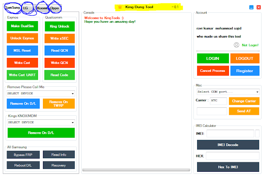Click the IMEI input field
The height and width of the screenshot is (178, 264).
[x=230, y=133]
